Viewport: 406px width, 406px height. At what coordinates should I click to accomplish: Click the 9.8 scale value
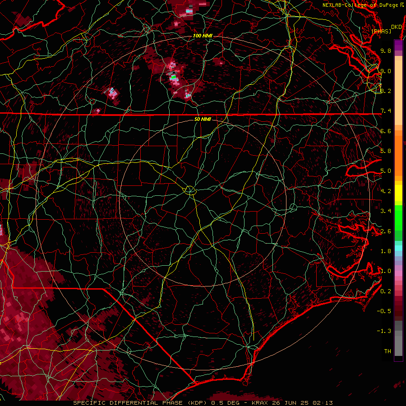[386, 51]
